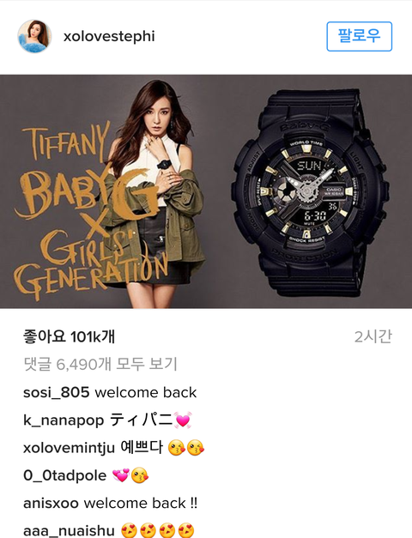Click the 2시간 post timestamp

click(x=373, y=336)
